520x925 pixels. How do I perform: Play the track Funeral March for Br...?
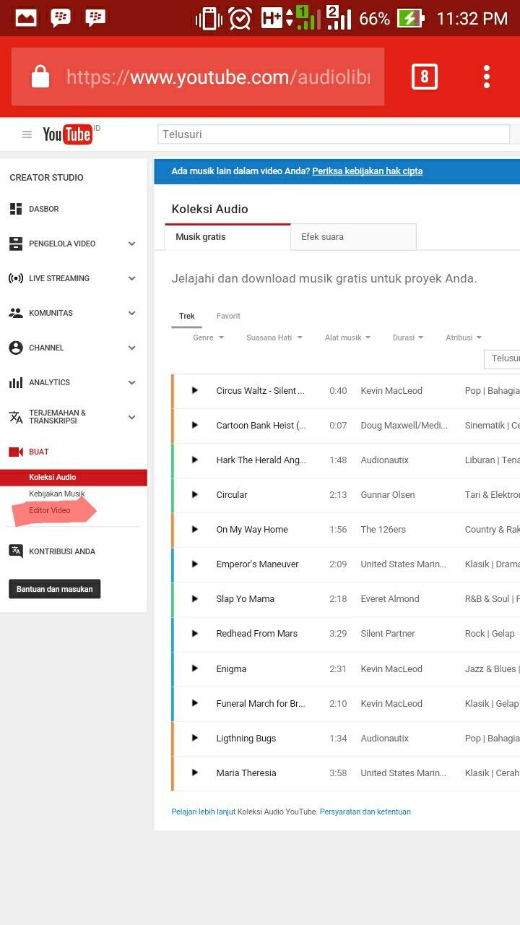point(194,703)
